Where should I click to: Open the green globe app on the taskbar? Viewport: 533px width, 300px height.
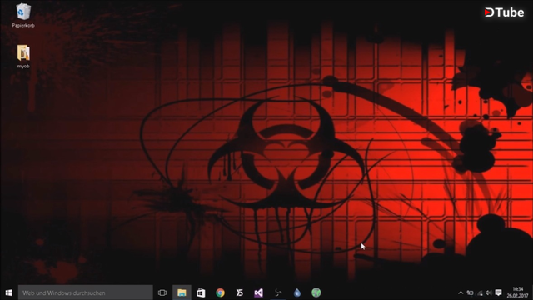(x=316, y=292)
